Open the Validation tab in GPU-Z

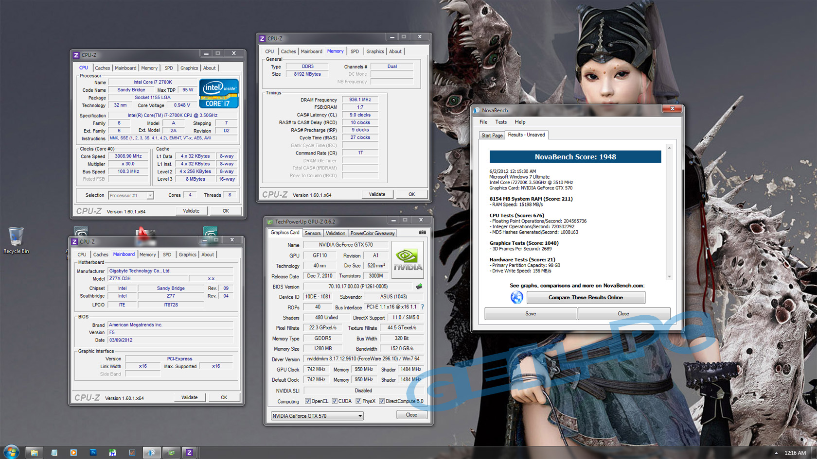click(x=336, y=233)
